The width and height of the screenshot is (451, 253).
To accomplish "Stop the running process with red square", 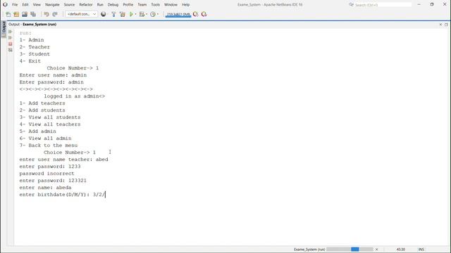I will [11, 44].
